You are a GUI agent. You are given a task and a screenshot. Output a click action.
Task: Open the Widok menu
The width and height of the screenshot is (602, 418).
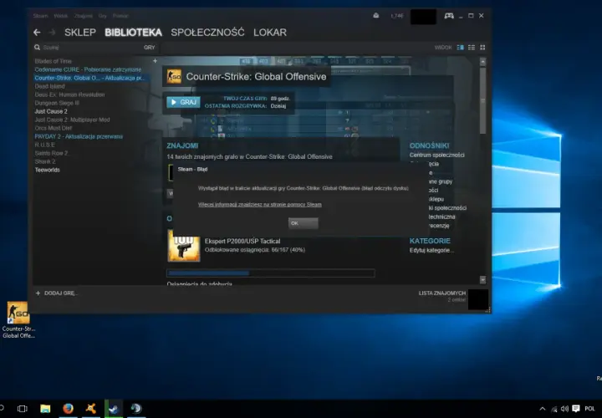point(61,16)
